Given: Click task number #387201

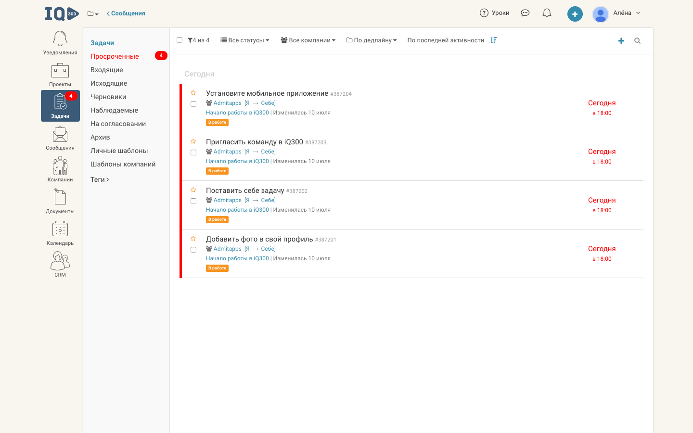Looking at the screenshot, I should [x=326, y=240].
